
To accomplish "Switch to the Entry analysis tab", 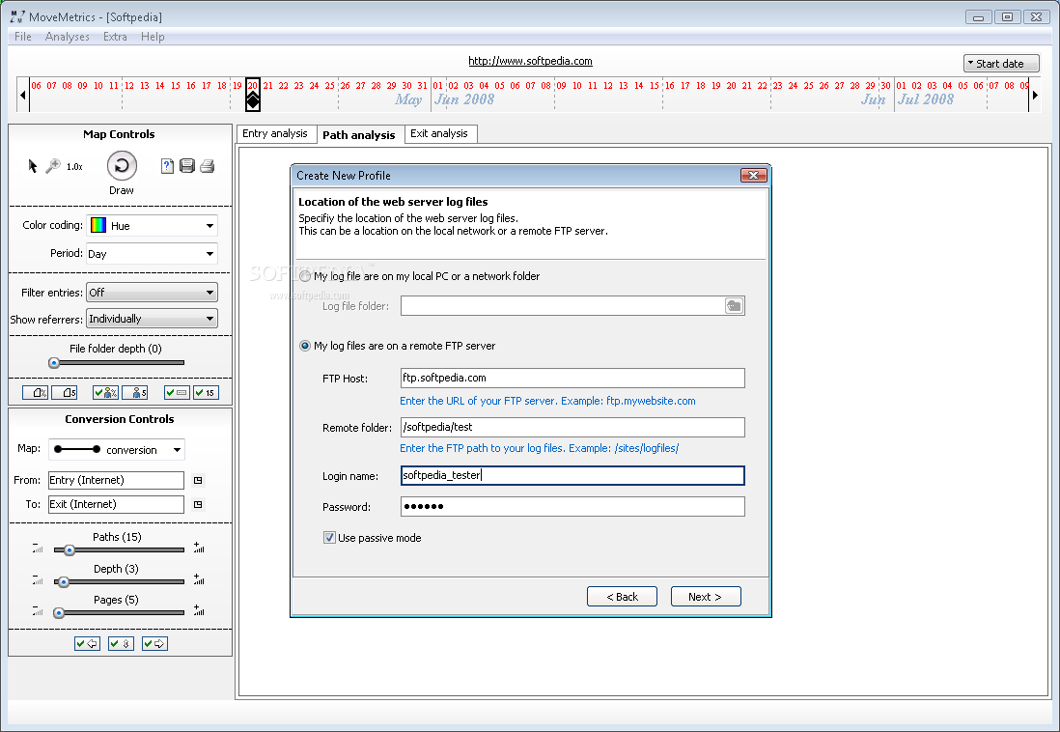I will pyautogui.click(x=275, y=134).
